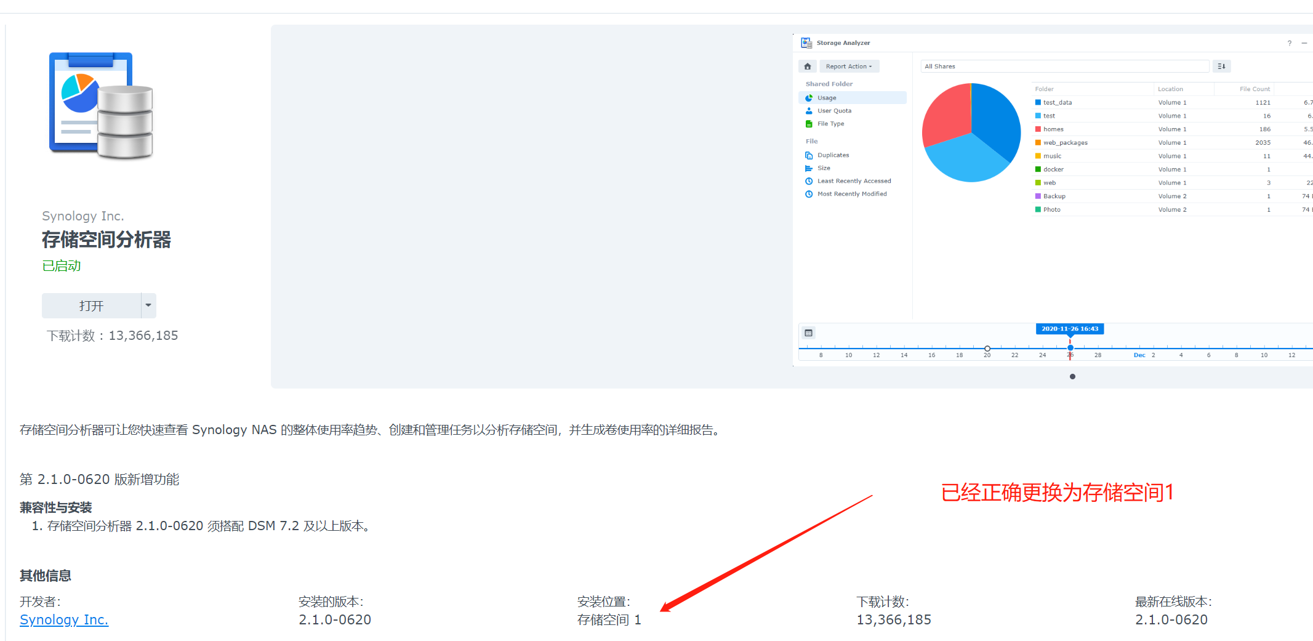Click the red homes color swatch
This screenshot has height=641, width=1313.
tap(1038, 129)
